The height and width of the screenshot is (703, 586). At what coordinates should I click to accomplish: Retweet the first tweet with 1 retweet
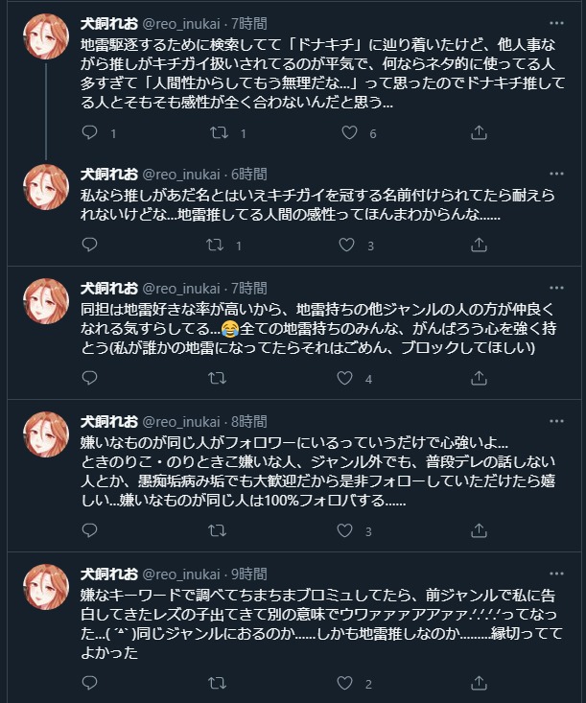click(x=219, y=133)
